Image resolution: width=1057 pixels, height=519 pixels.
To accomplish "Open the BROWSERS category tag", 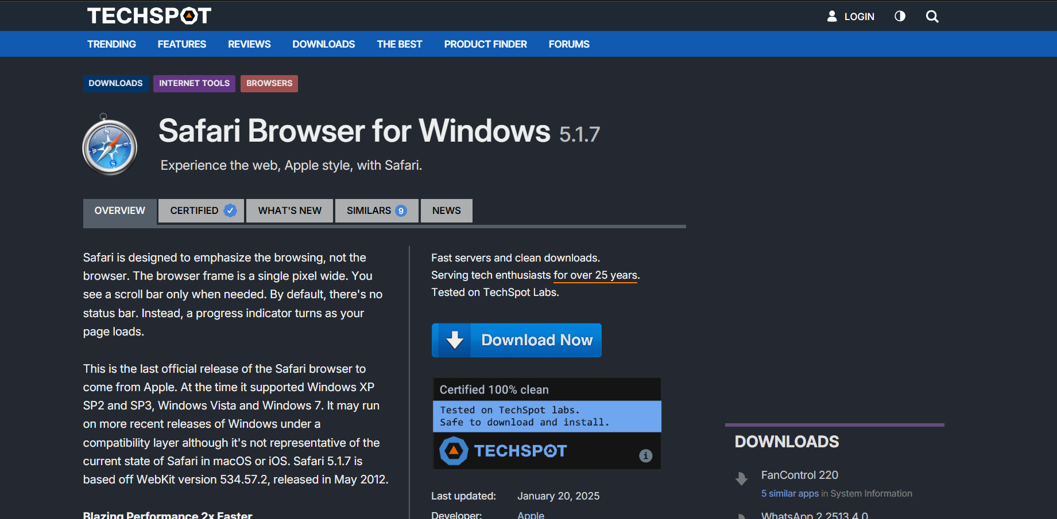I will click(x=269, y=83).
